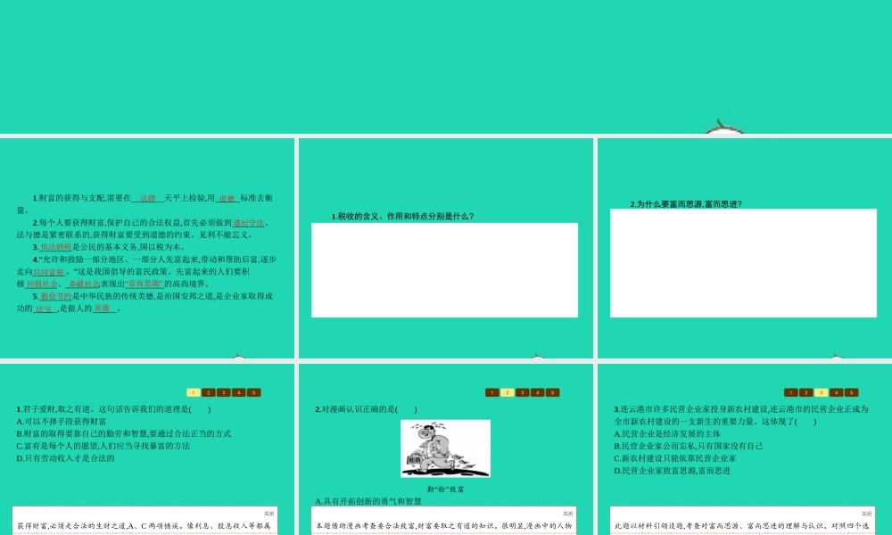Image resolution: width=892 pixels, height=535 pixels.
Task: Click the underlined answer 奉献社会
Action: click(84, 284)
